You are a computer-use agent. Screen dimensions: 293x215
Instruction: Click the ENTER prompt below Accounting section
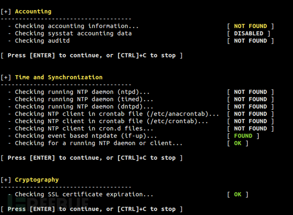click(x=92, y=56)
